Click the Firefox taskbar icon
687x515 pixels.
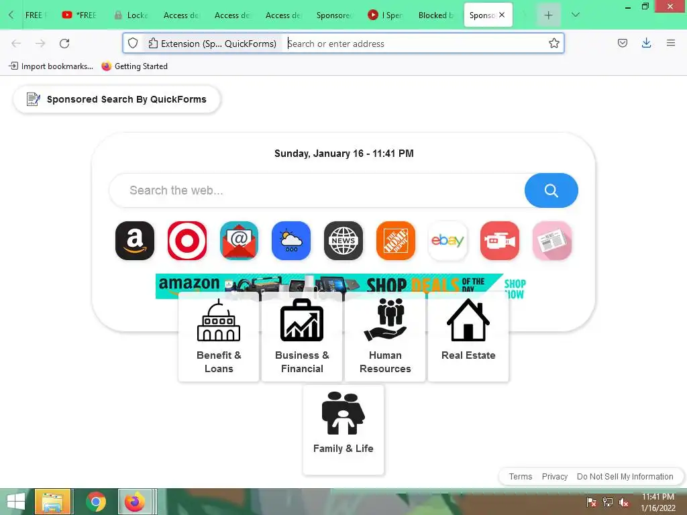135,502
